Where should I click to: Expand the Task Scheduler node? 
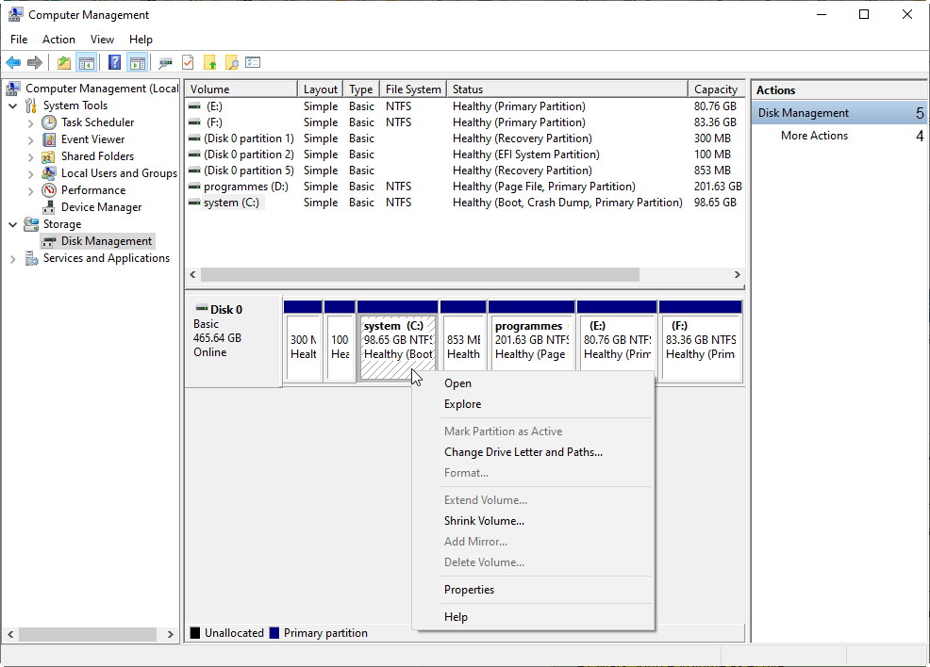tap(31, 123)
